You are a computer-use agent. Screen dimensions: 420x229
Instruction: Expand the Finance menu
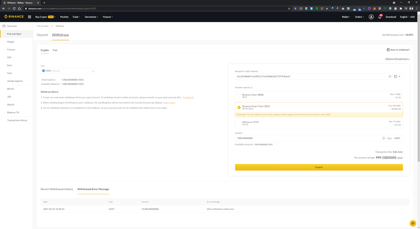coord(108,17)
